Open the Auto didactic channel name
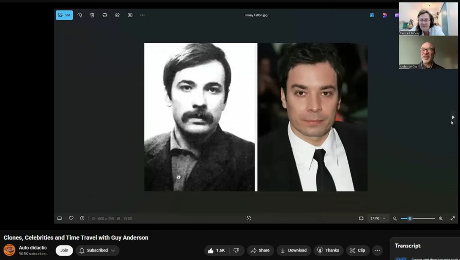The height and width of the screenshot is (260, 460). [x=33, y=248]
